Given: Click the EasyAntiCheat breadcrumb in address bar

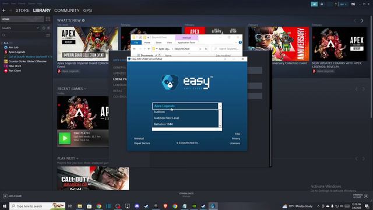Looking at the screenshot, I should pyautogui.click(x=182, y=49).
